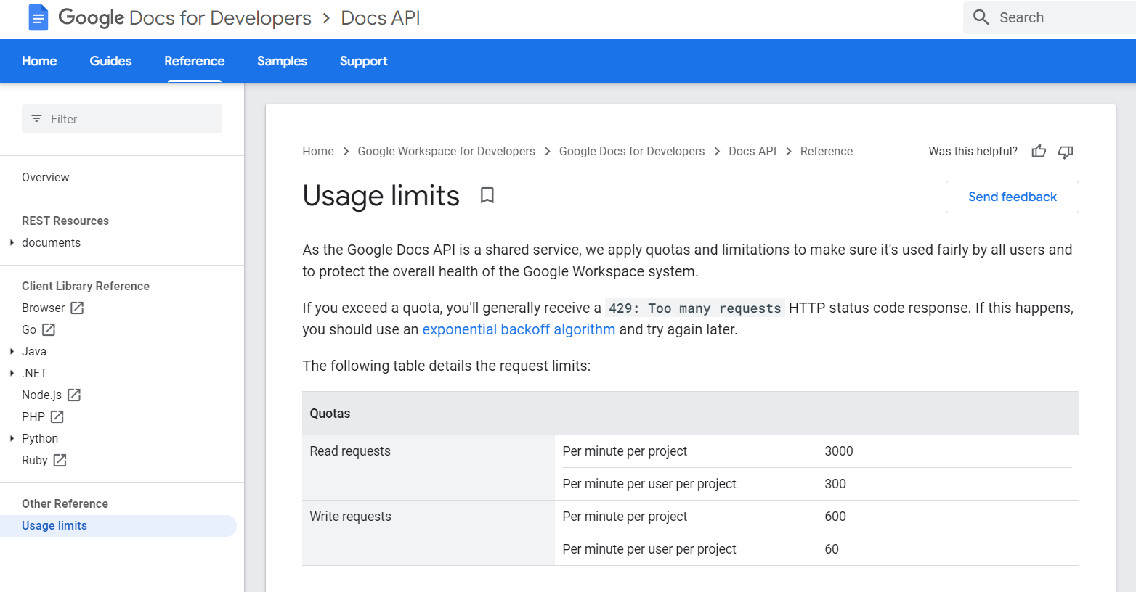
Task: Click the Send feedback button
Action: (x=1013, y=197)
